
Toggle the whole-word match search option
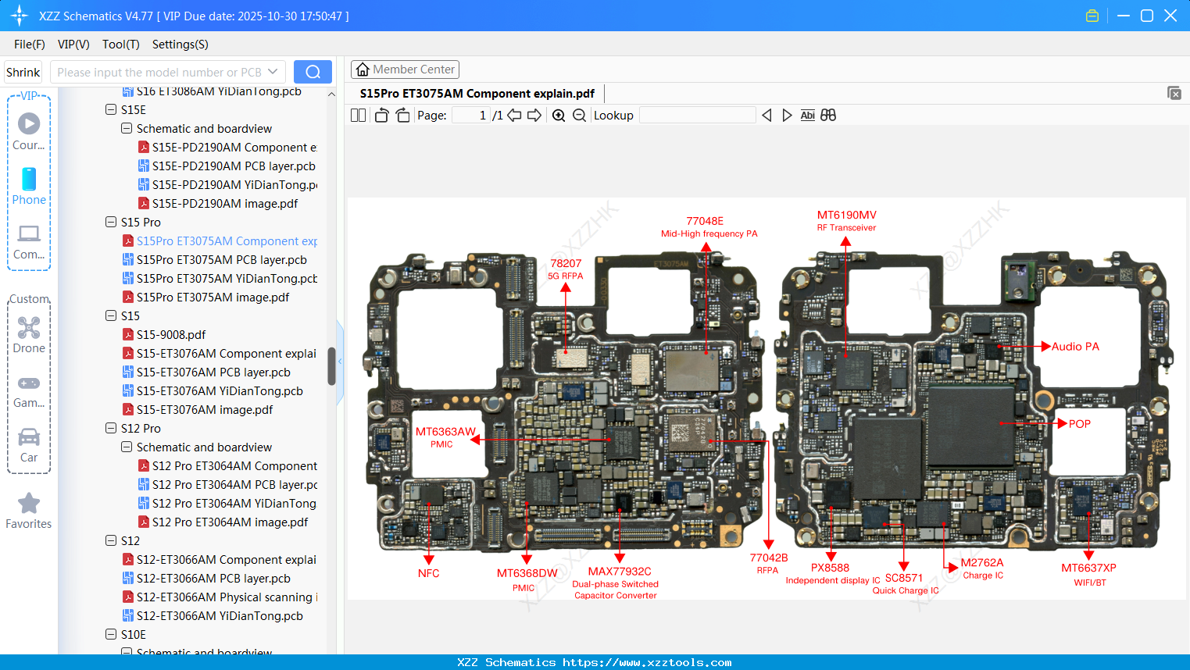point(827,115)
